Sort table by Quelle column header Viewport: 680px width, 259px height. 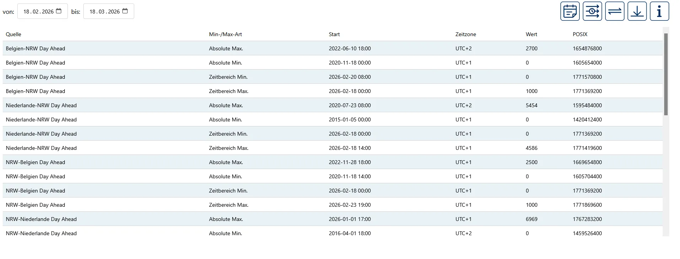pos(13,34)
